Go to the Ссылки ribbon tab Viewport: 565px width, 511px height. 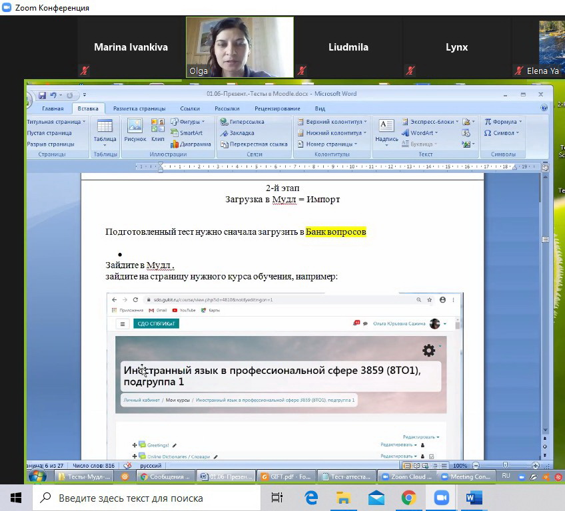tap(190, 108)
